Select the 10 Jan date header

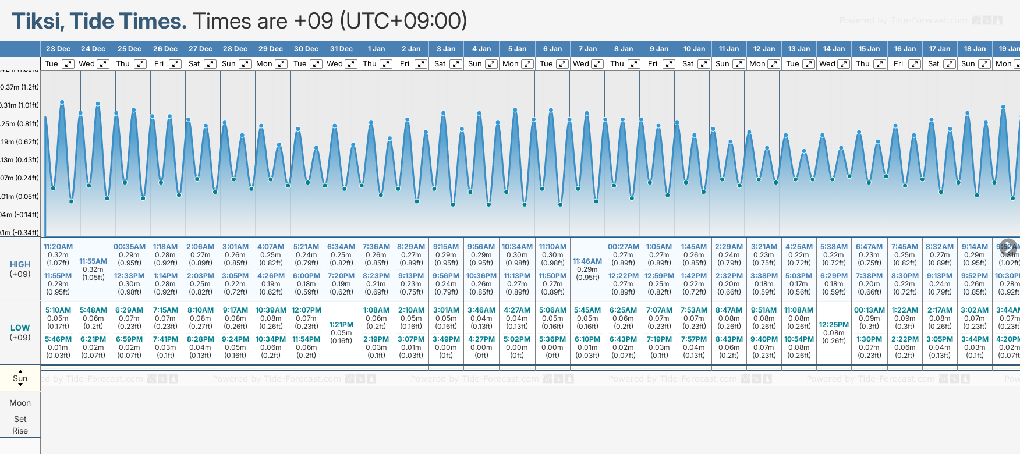coord(694,49)
